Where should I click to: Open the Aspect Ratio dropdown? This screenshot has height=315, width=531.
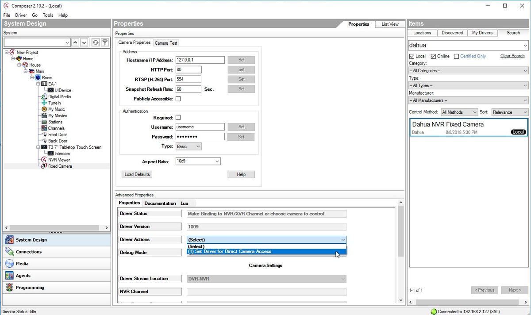coord(198,161)
